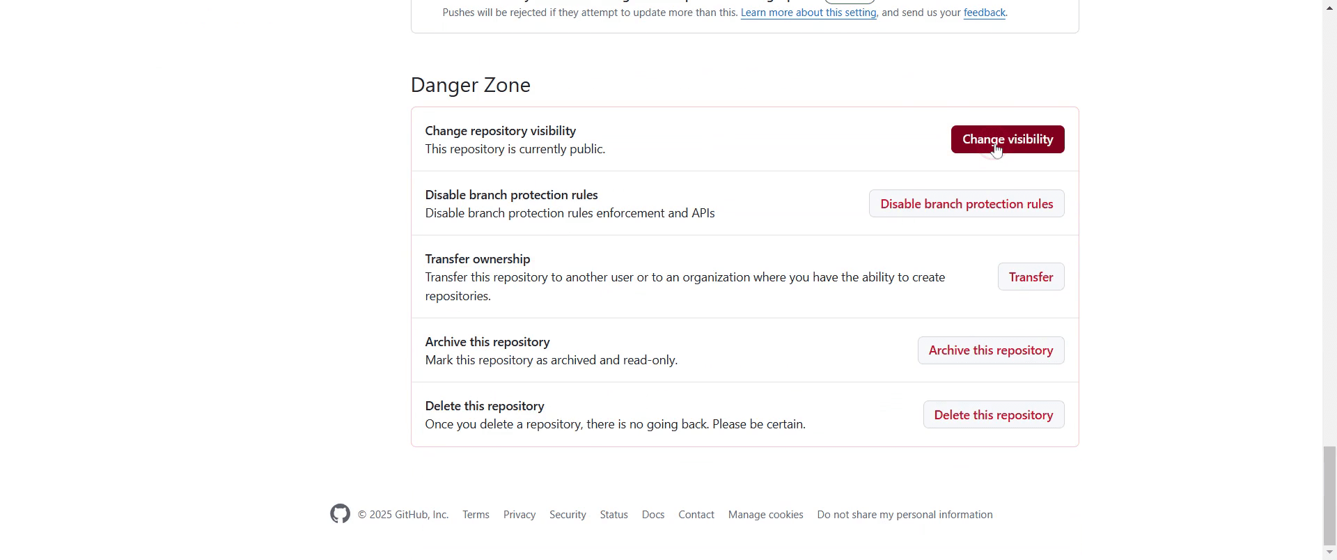Screen dimensions: 1337x560
Task: Click Delete this repository button
Action: [x=994, y=414]
